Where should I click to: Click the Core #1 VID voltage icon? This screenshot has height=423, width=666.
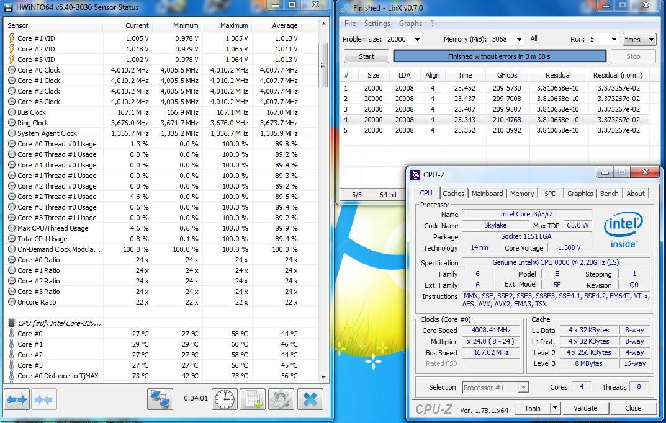point(11,38)
